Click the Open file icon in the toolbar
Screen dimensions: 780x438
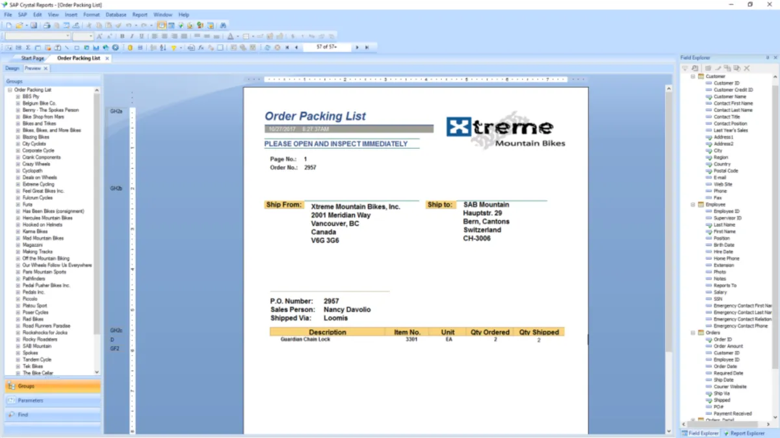point(19,25)
